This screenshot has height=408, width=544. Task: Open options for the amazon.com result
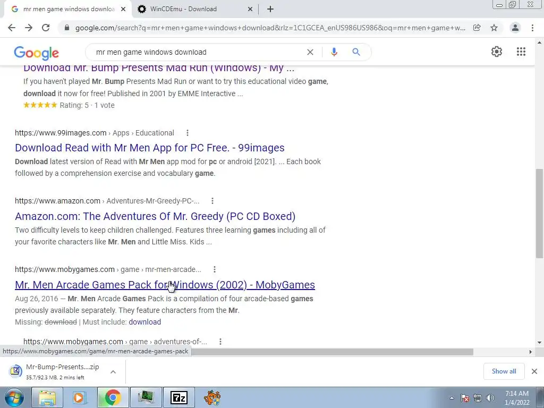pyautogui.click(x=212, y=201)
